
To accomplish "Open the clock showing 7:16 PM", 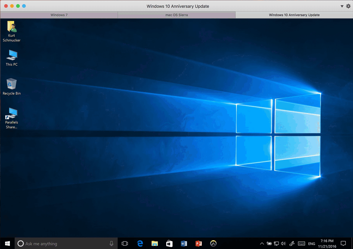I will point(327,244).
